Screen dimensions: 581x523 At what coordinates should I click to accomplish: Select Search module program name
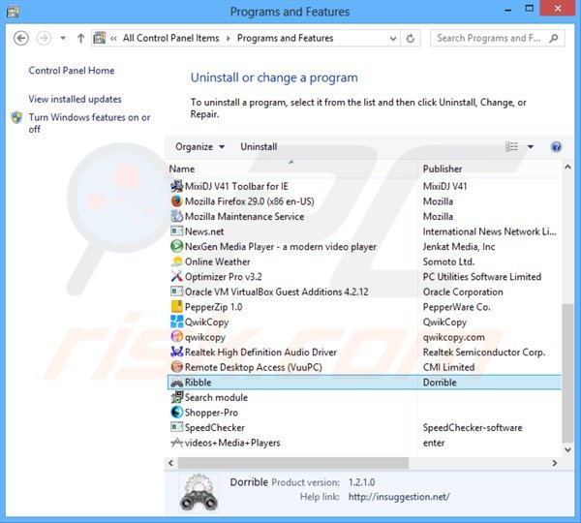click(216, 397)
